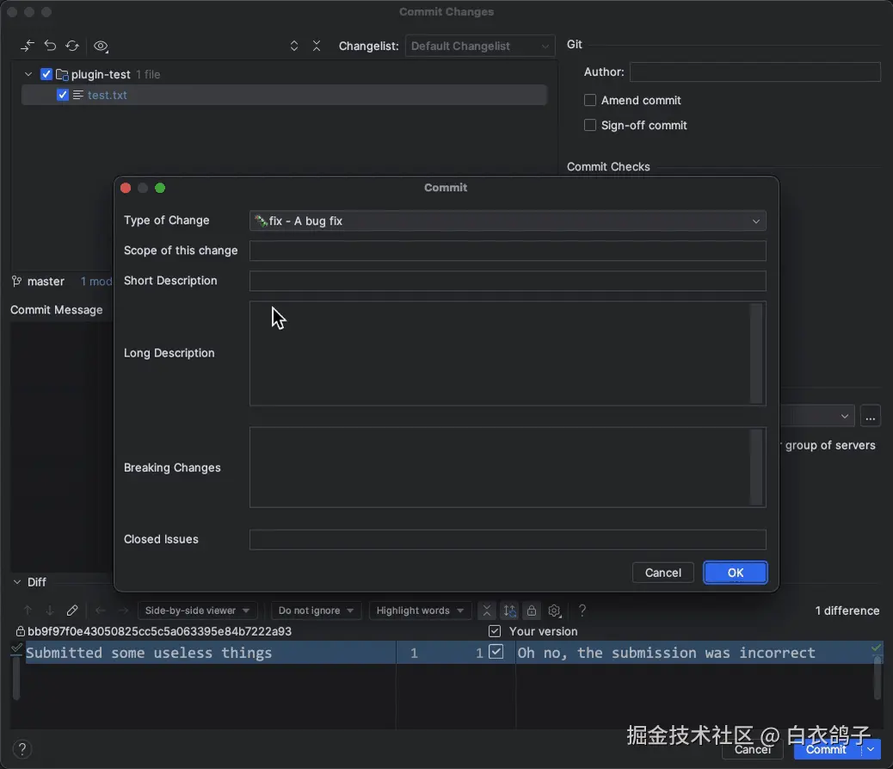This screenshot has width=893, height=769.
Task: Click the Diff forward arrow icon
Action: click(x=123, y=611)
